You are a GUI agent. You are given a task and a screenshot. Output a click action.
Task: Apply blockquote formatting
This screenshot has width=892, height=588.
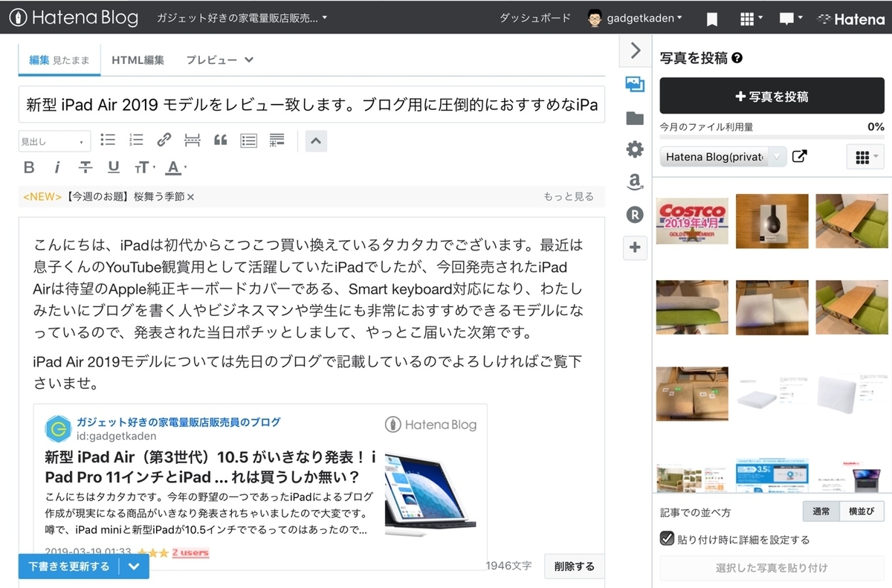[x=221, y=140]
